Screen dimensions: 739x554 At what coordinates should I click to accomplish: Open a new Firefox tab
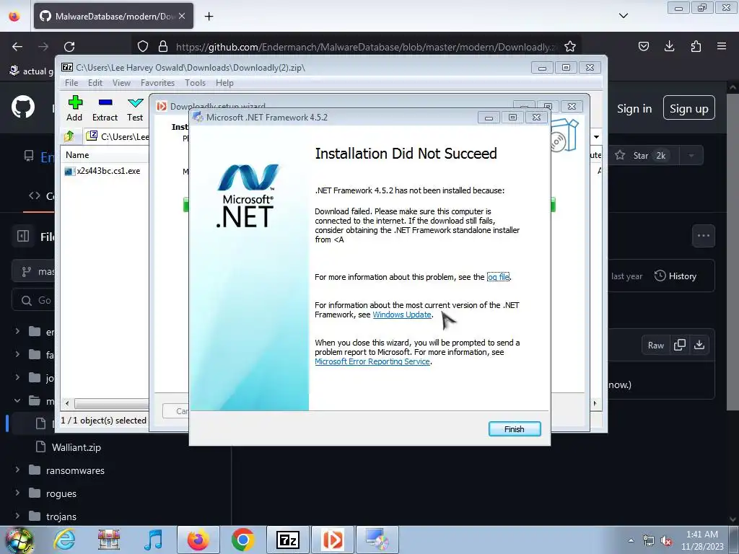pos(209,17)
